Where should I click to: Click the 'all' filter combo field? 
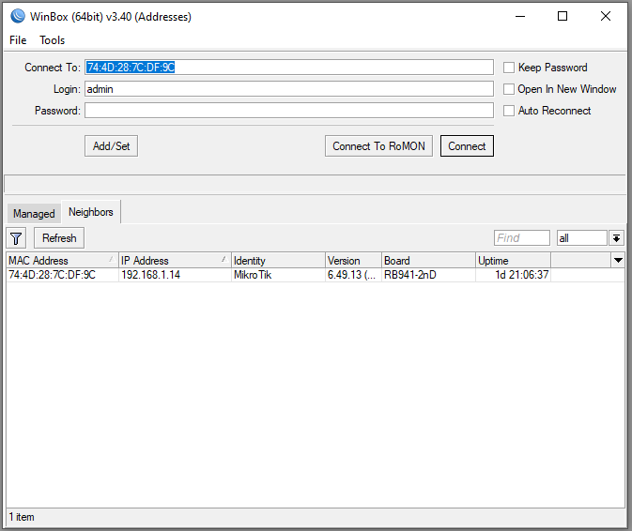tap(581, 238)
